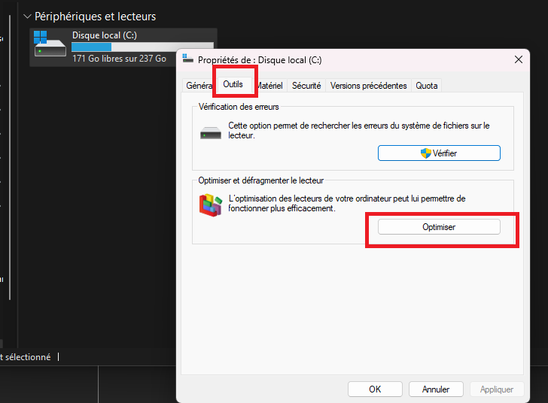Viewport: 548px width, 403px height.
Task: Open the Matériel tab
Action: tap(269, 86)
